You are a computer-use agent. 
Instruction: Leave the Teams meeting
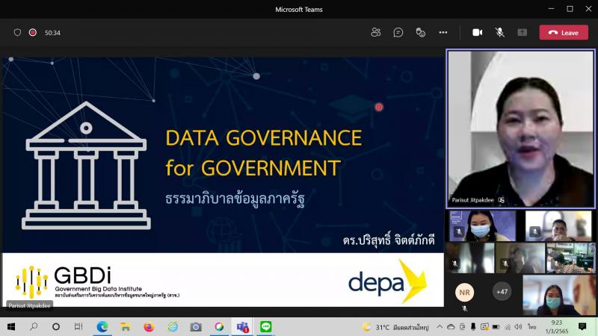pos(564,32)
